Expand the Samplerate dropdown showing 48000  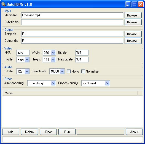pos(62,71)
